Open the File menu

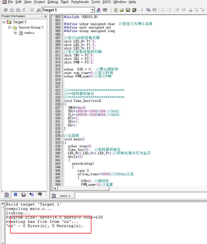coord(10,2)
